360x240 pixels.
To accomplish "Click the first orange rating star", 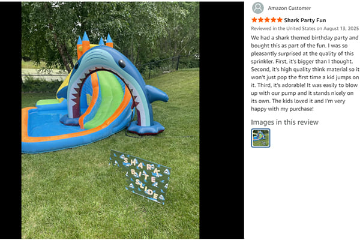I will pos(254,20).
